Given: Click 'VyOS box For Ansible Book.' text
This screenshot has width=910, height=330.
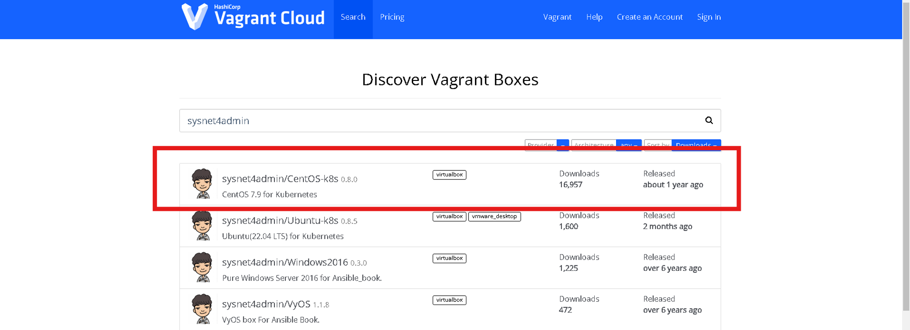Looking at the screenshot, I should coord(271,320).
